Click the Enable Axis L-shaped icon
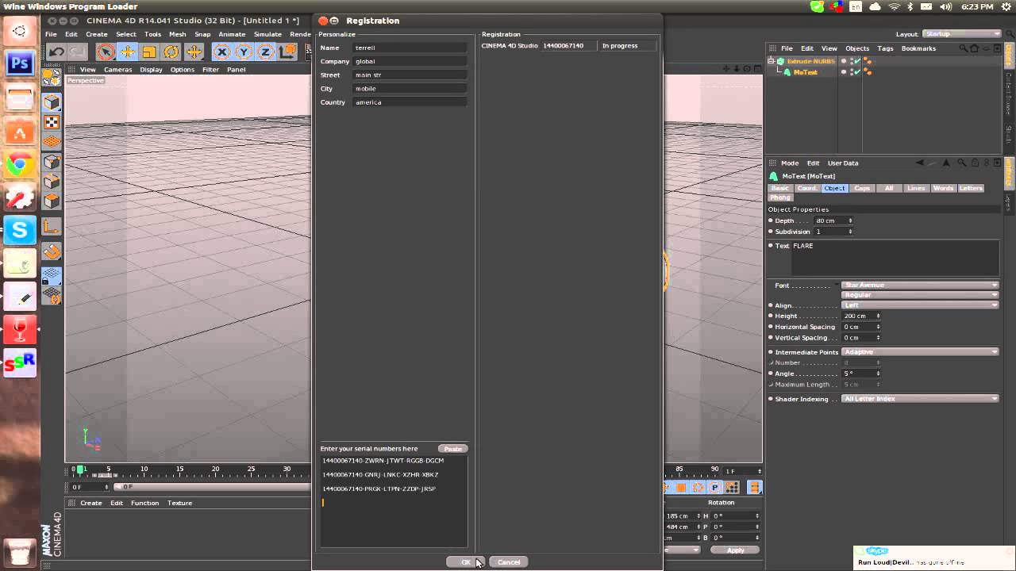This screenshot has width=1016, height=571. point(52,227)
